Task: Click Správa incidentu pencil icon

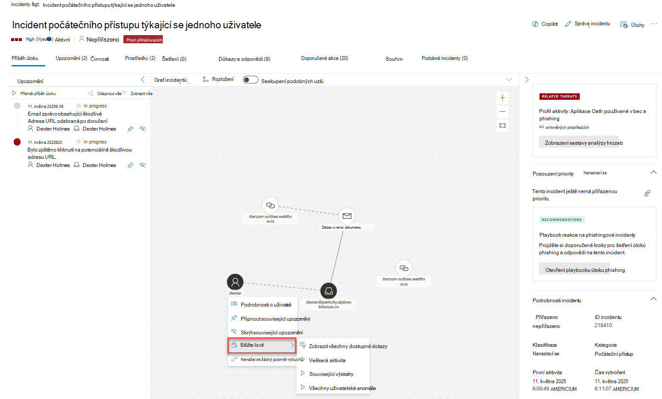Action: tap(568, 24)
